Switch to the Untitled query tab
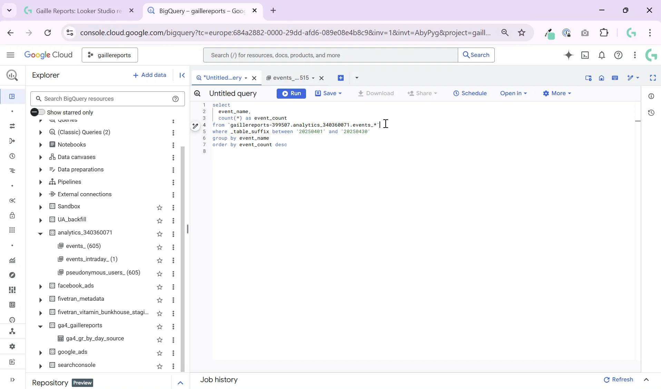Image resolution: width=661 pixels, height=389 pixels. click(x=222, y=78)
